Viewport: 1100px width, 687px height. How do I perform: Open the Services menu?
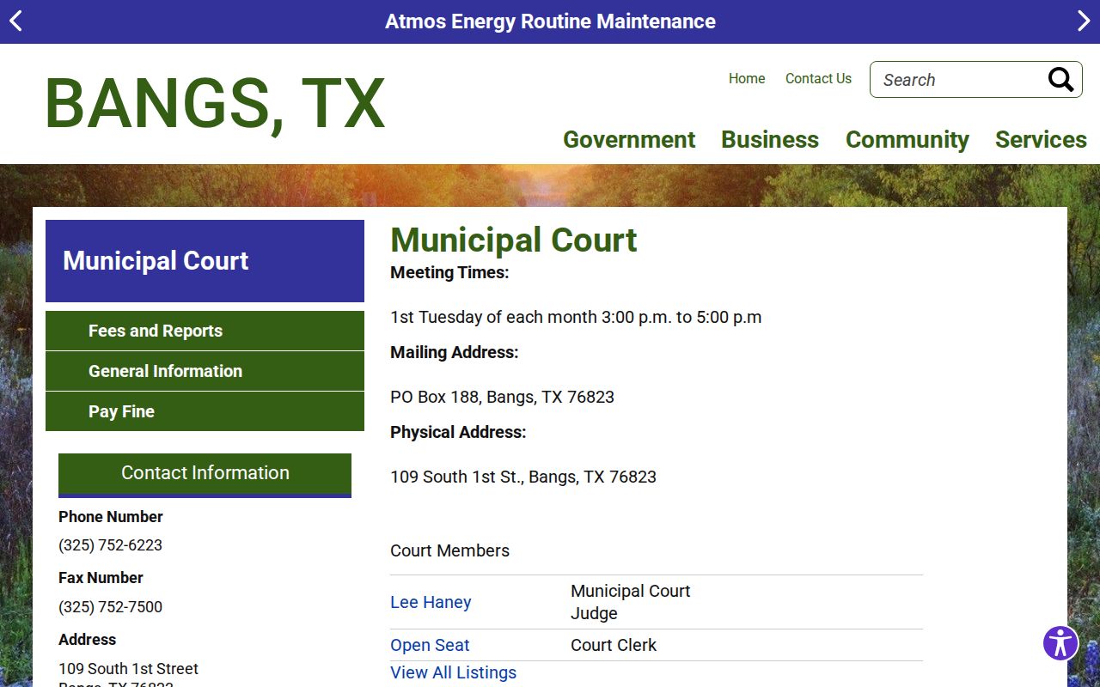point(1041,139)
